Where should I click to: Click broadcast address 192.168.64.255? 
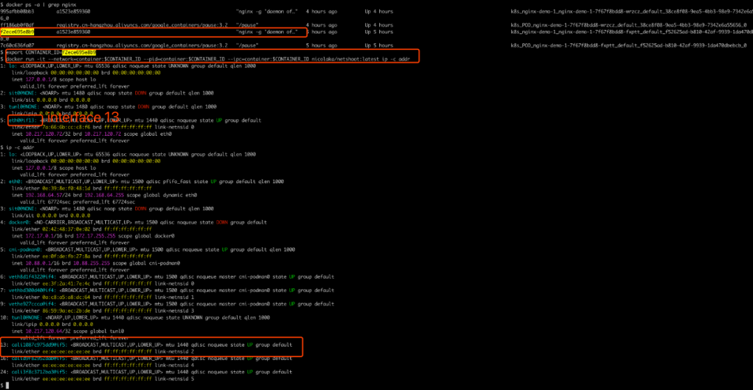tap(104, 195)
